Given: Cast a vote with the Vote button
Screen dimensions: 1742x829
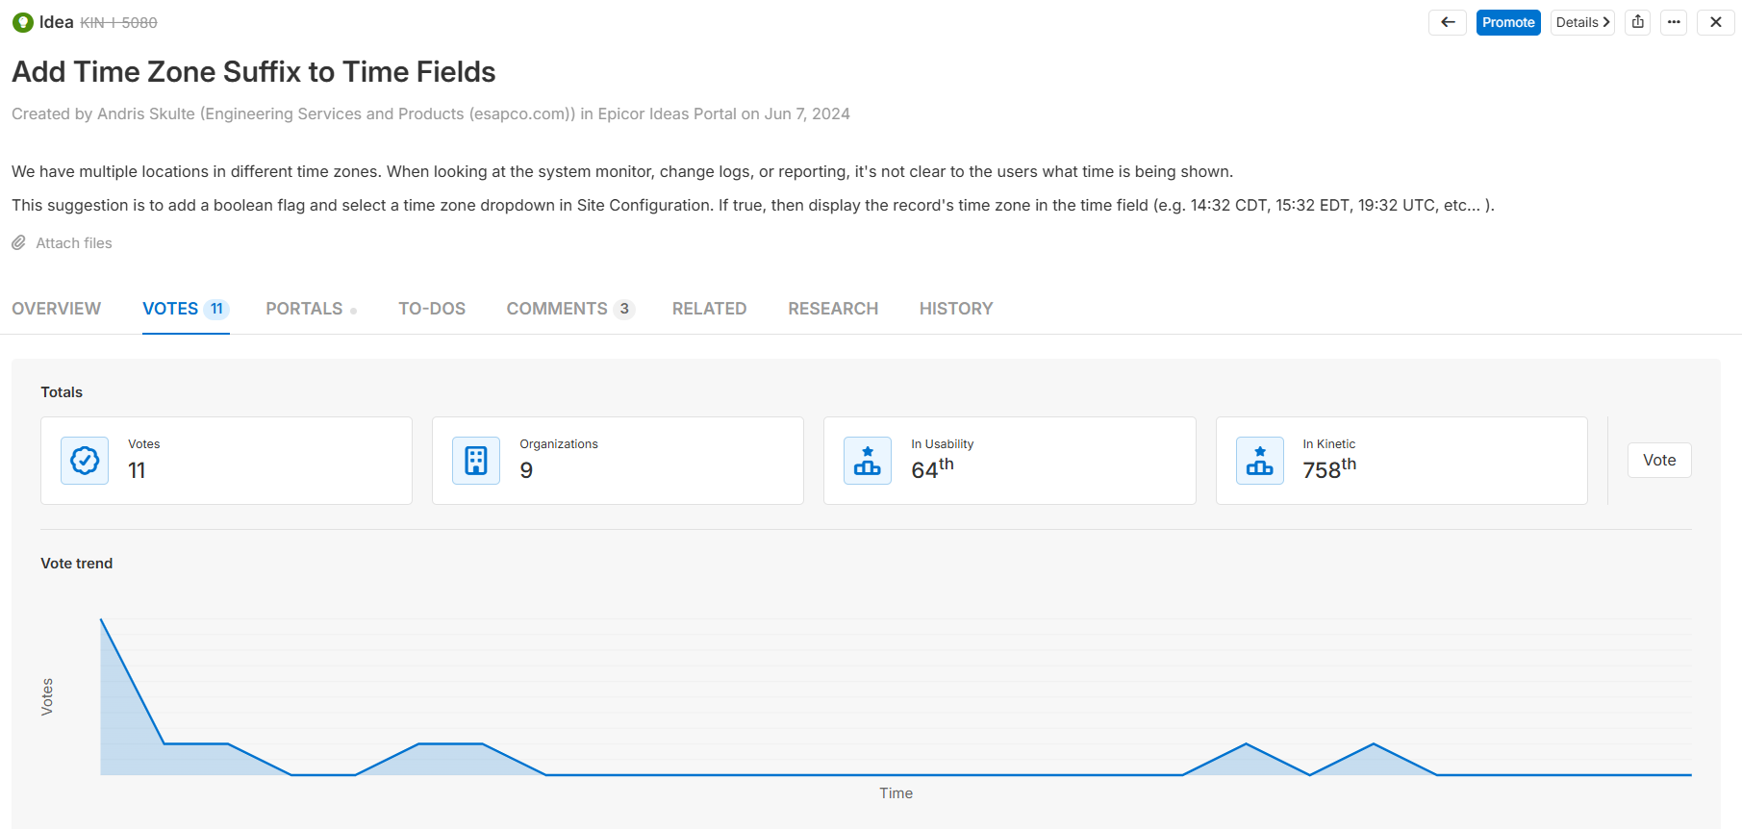Looking at the screenshot, I should coord(1659,461).
